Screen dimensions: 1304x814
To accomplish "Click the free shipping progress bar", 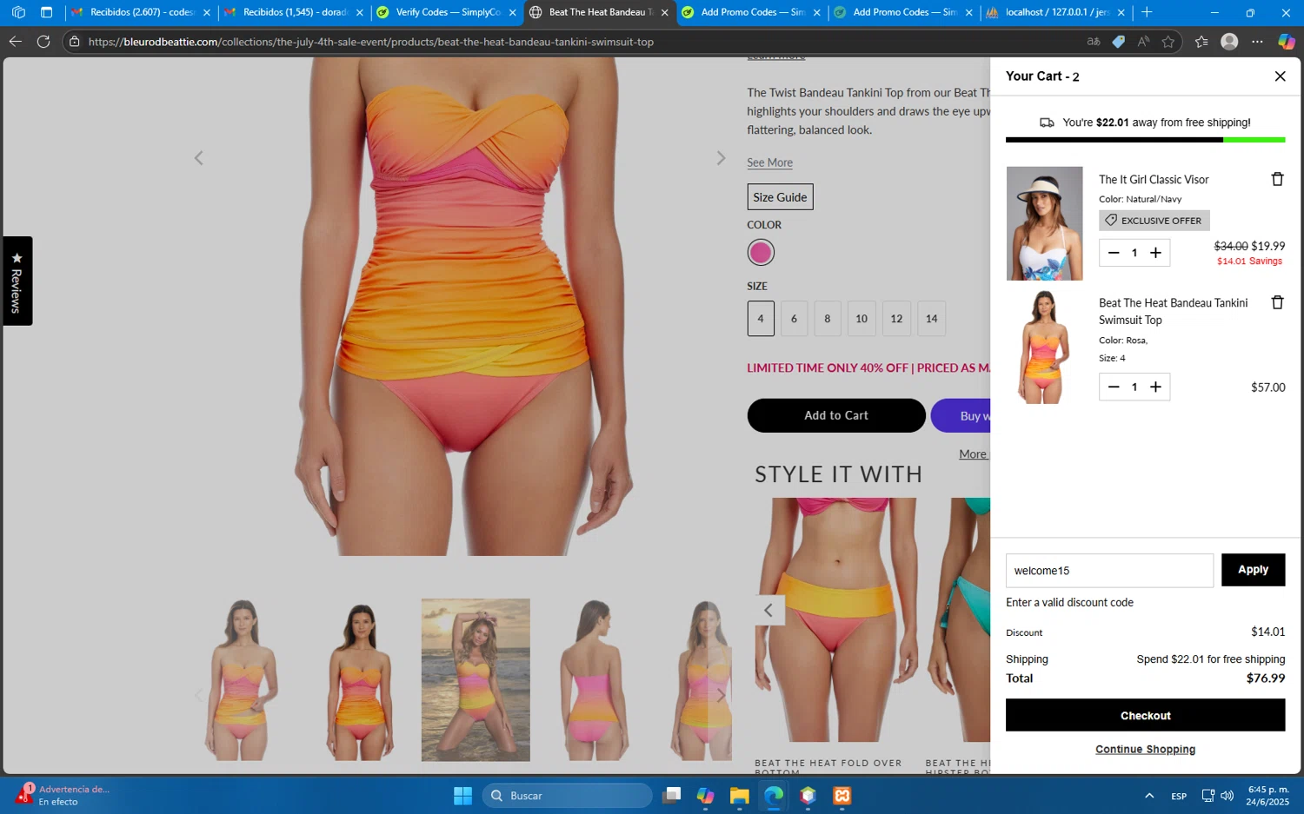I will [1145, 140].
